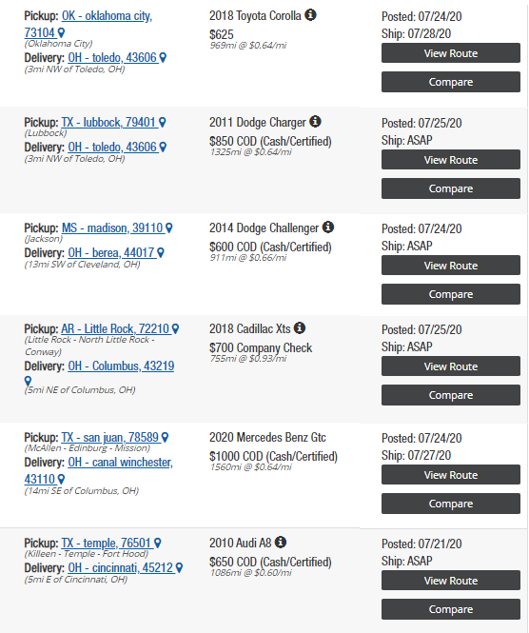Click map pin beside cincinnati, 45212
This screenshot has width=529, height=633.
coord(179,568)
